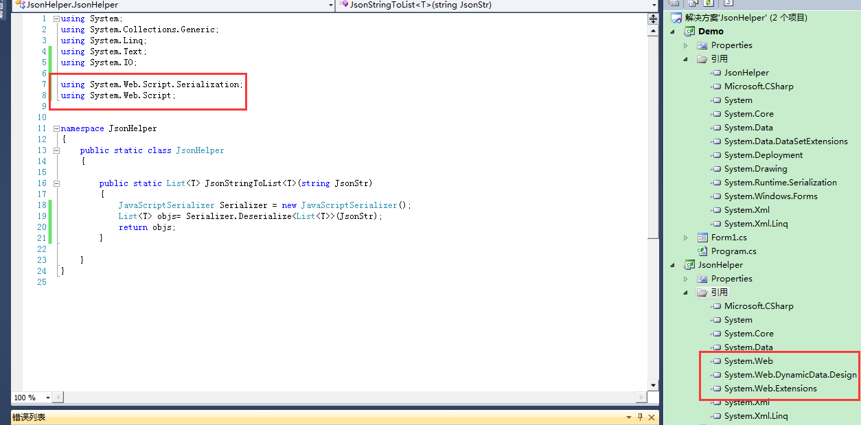Expand the Form1.cs node
This screenshot has width=861, height=425.
click(685, 238)
